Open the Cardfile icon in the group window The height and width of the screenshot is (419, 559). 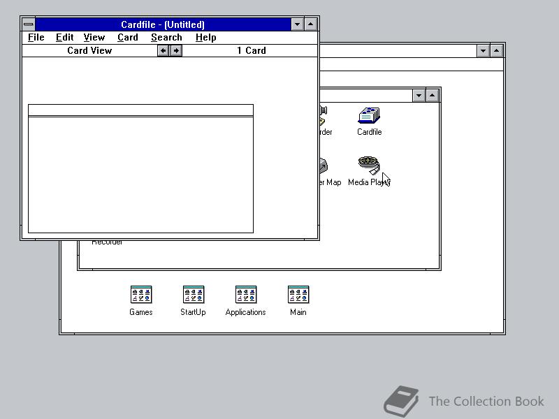tap(369, 115)
